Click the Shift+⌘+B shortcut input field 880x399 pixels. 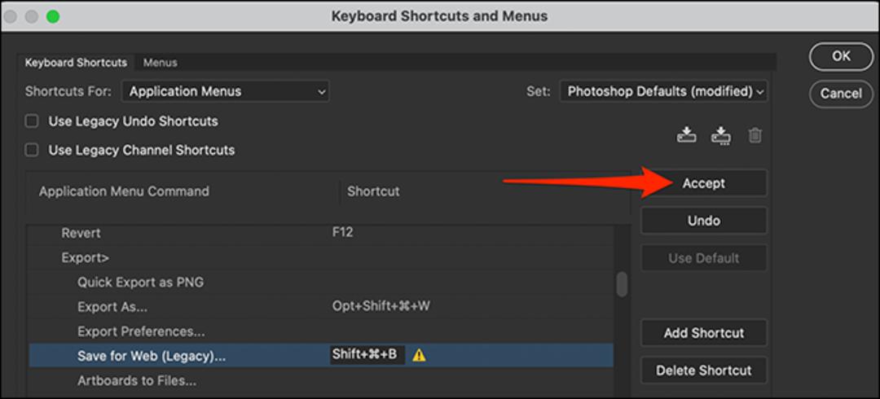(367, 355)
